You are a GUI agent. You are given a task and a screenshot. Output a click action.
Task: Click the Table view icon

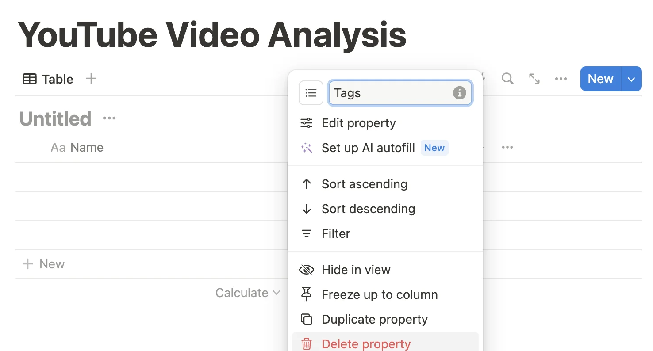point(30,79)
